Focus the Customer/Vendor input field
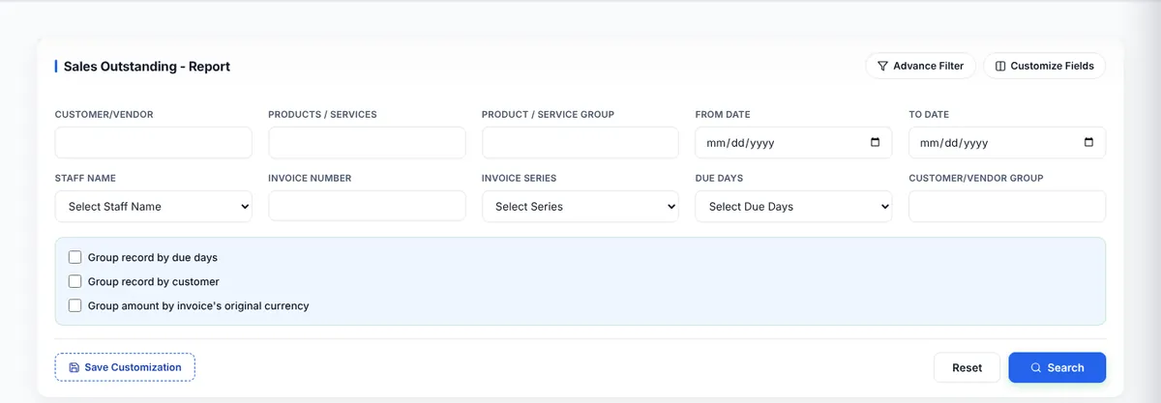 154,142
